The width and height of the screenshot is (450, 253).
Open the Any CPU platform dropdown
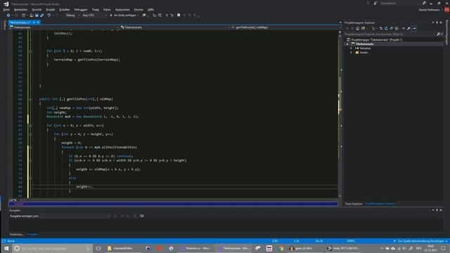(94, 15)
